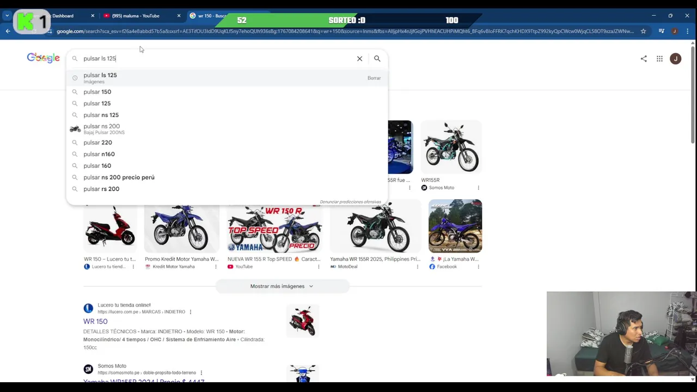The width and height of the screenshot is (697, 392).
Task: Open three-dot menu beside lucero.com.pe URL
Action: pyautogui.click(x=190, y=312)
